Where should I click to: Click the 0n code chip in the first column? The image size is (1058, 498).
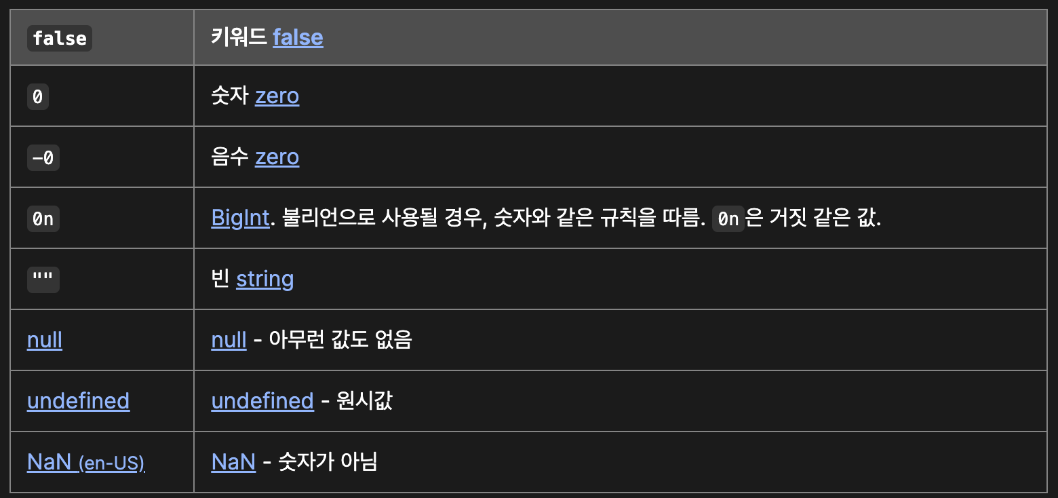[43, 219]
